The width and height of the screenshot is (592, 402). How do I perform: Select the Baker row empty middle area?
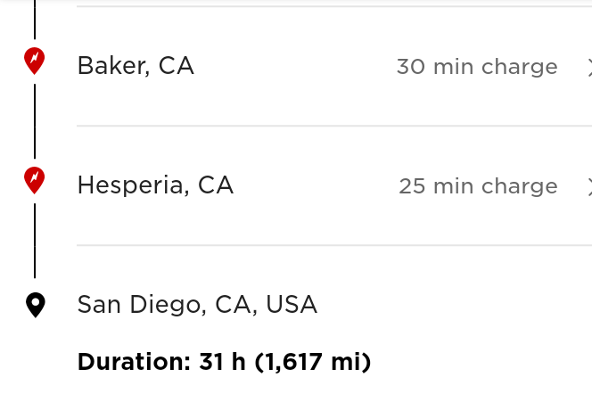294,67
